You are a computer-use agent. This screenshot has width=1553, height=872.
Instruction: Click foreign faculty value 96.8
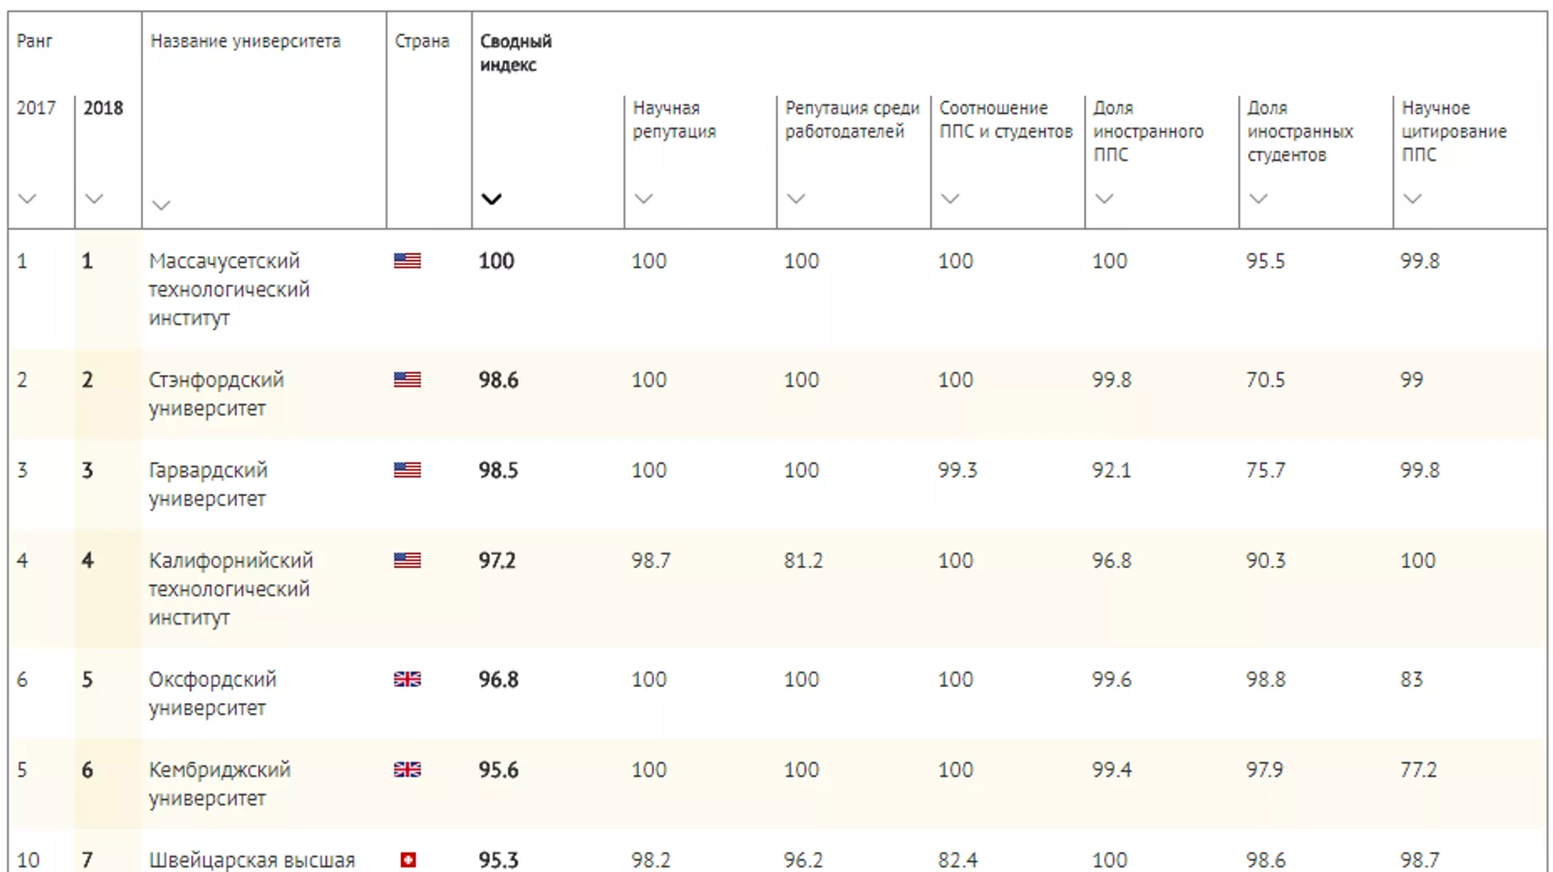point(1111,561)
